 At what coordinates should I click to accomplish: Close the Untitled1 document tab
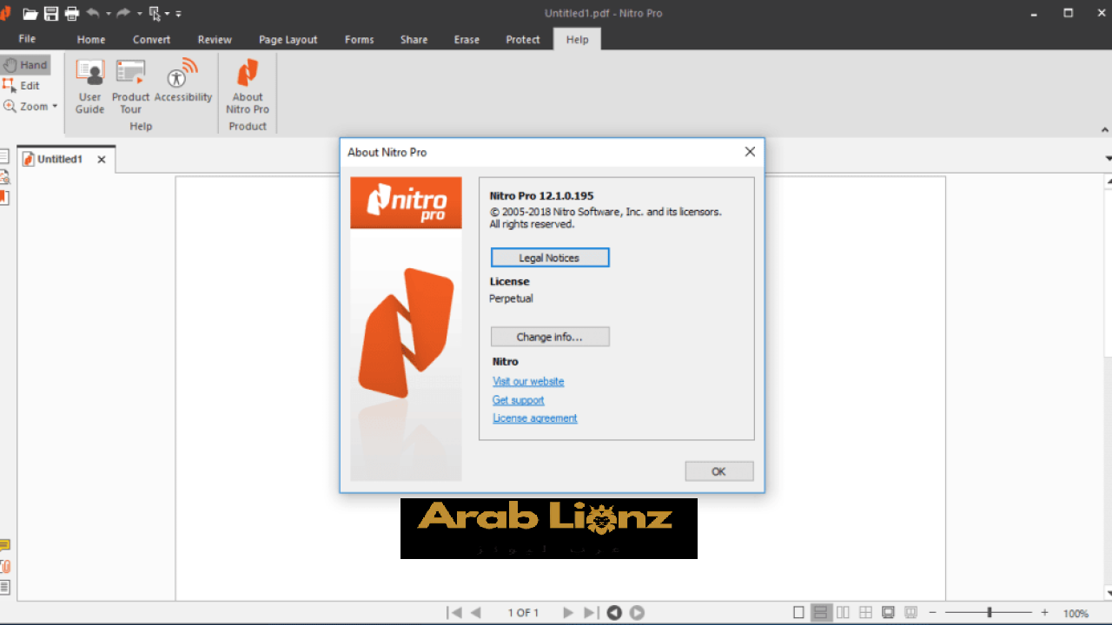pos(102,160)
